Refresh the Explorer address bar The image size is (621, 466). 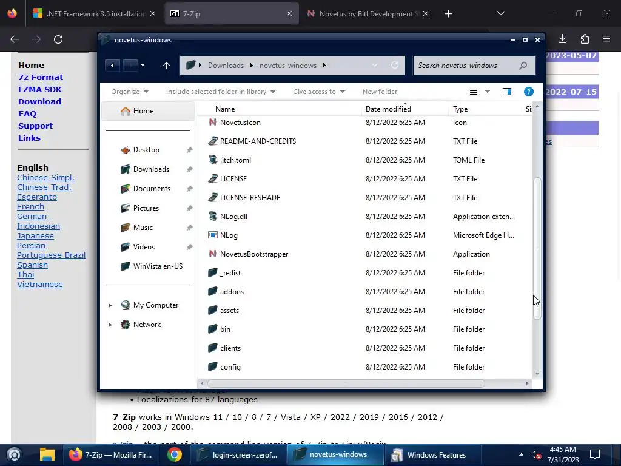(394, 66)
